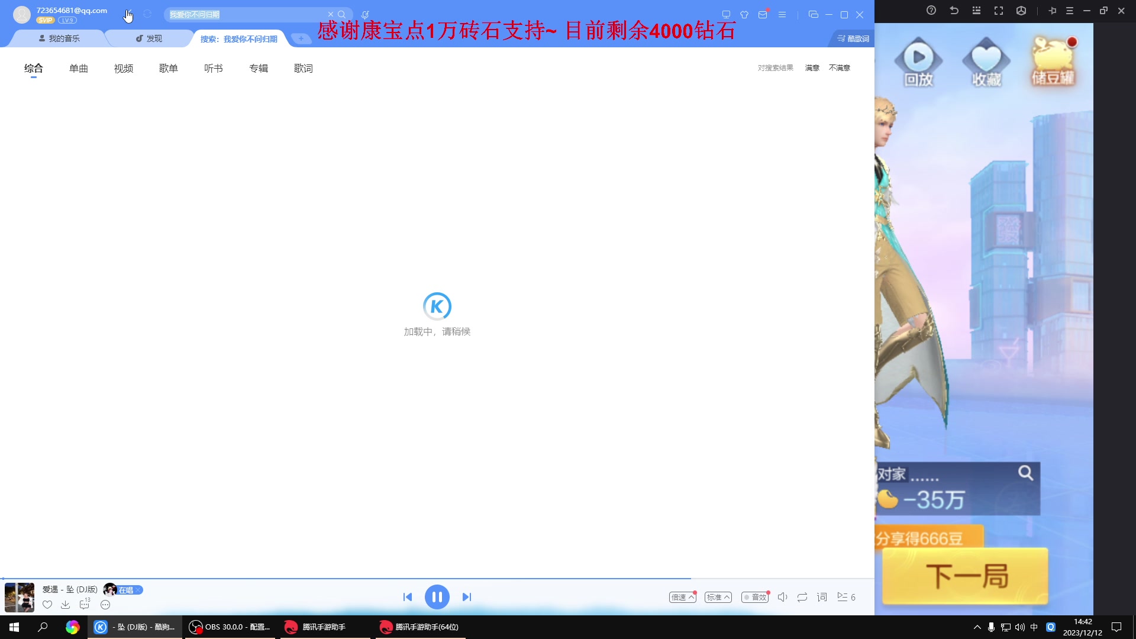Click song title 爱遇 - 坠 (DJ版)

pos(70,589)
